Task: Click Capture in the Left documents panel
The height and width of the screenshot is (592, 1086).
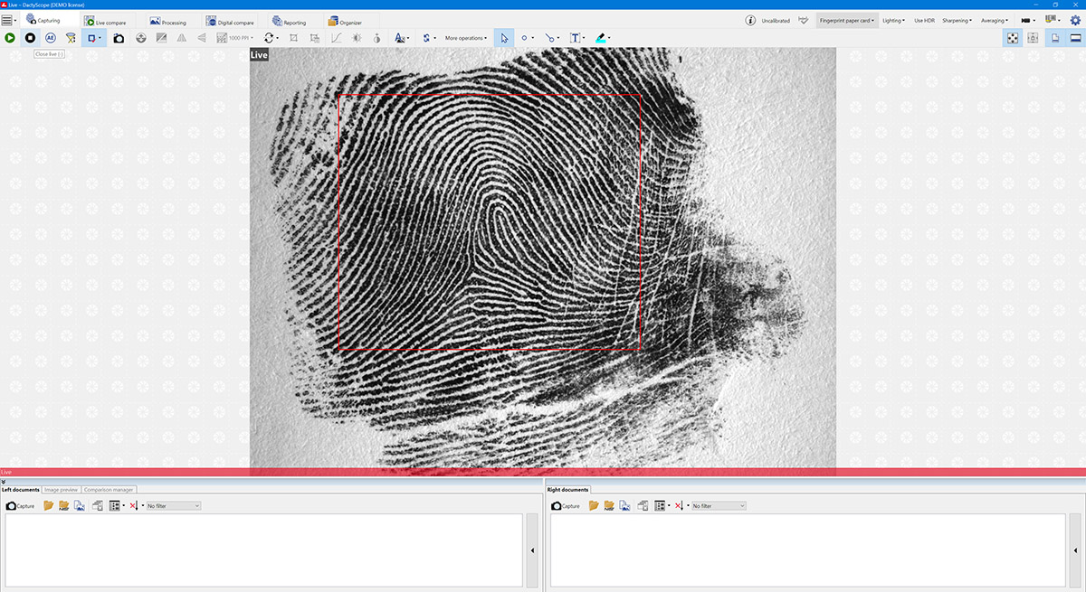Action: pyautogui.click(x=21, y=506)
